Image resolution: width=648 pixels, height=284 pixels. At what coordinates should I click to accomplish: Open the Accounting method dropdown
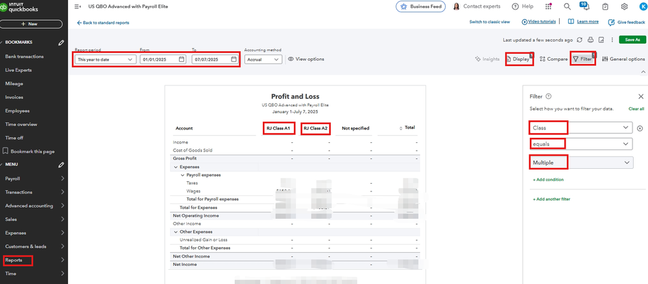(x=263, y=60)
